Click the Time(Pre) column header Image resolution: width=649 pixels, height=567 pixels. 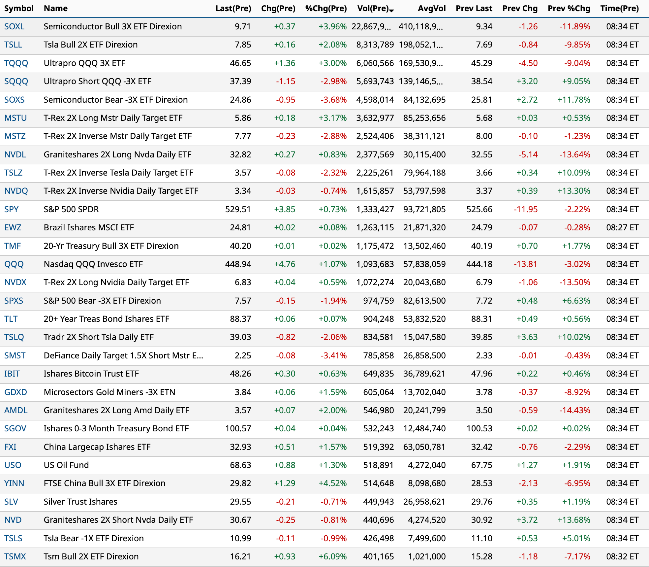click(x=619, y=9)
